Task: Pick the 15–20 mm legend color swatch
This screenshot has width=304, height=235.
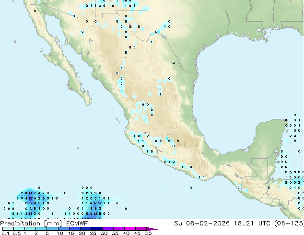Action: tap(74, 229)
